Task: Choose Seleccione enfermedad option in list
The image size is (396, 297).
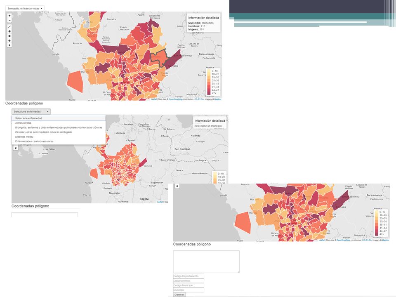Action: click(x=59, y=118)
